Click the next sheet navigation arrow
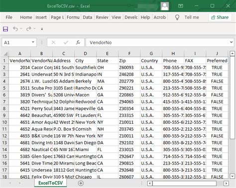The image size is (236, 188). click(19, 183)
